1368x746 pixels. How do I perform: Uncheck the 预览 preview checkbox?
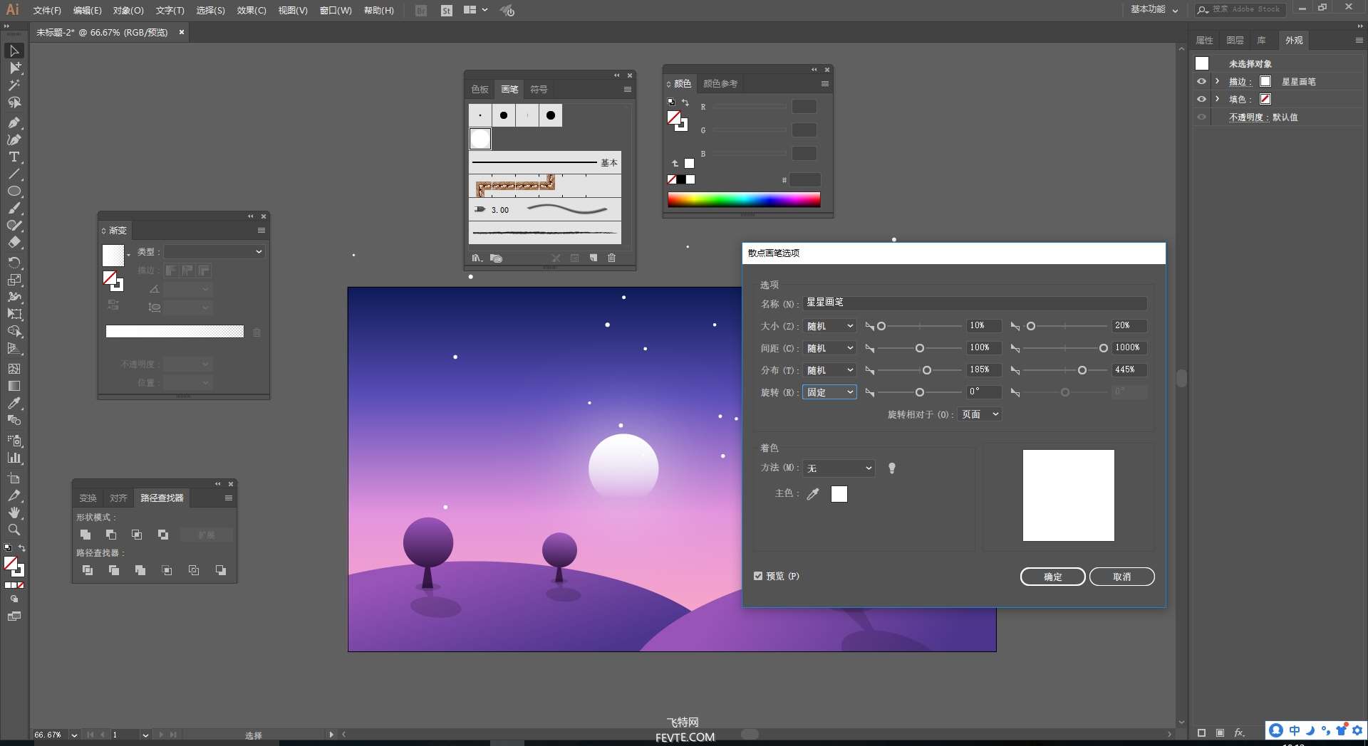pyautogui.click(x=758, y=576)
